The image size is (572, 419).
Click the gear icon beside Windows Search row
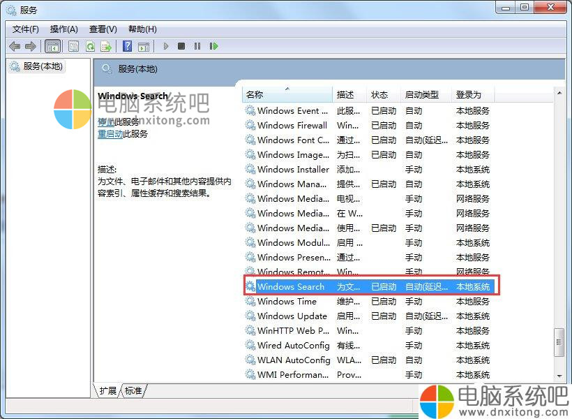click(x=250, y=287)
